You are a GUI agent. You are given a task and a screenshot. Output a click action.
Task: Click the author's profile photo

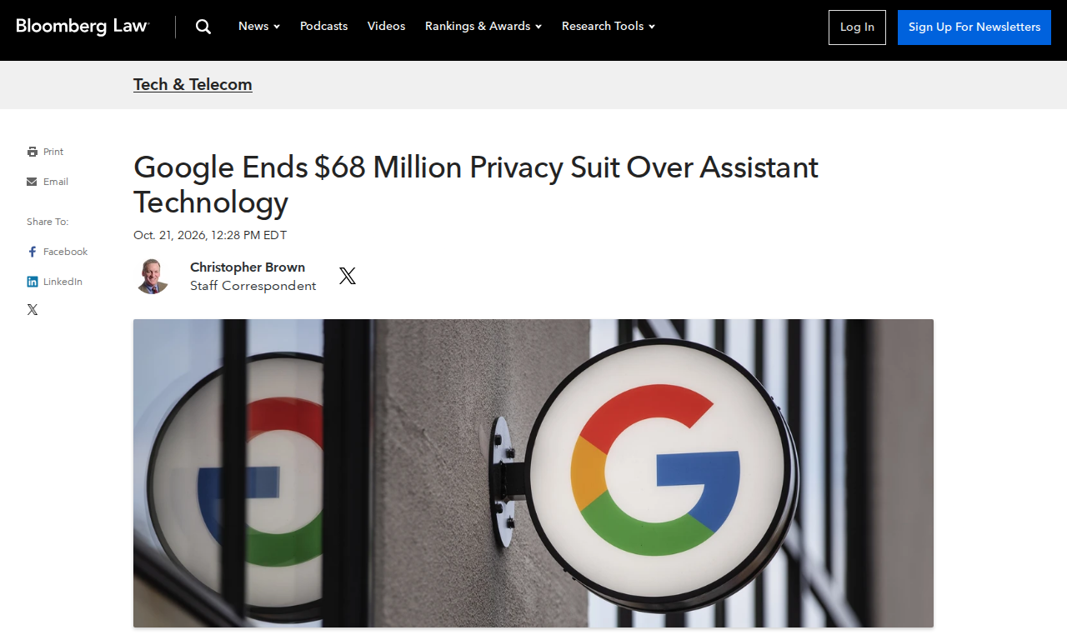click(x=153, y=276)
